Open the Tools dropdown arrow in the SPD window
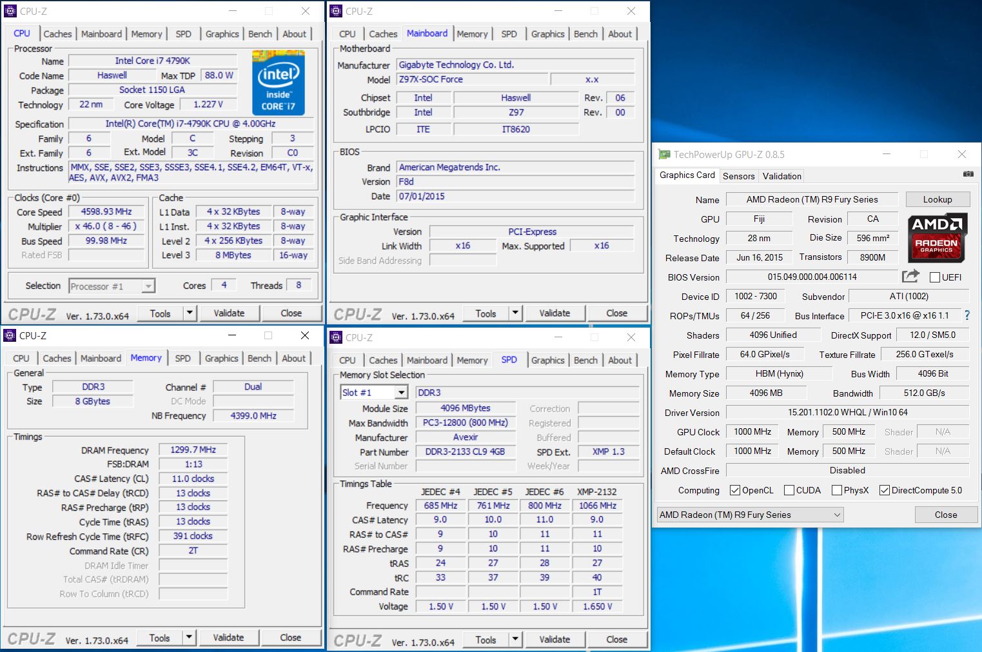Image resolution: width=982 pixels, height=652 pixels. [515, 640]
